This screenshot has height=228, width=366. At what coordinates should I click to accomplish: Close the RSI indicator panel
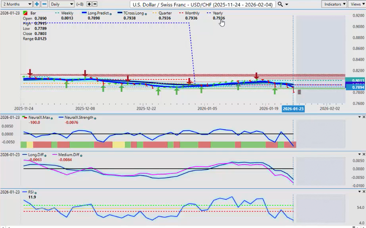(x=363, y=191)
